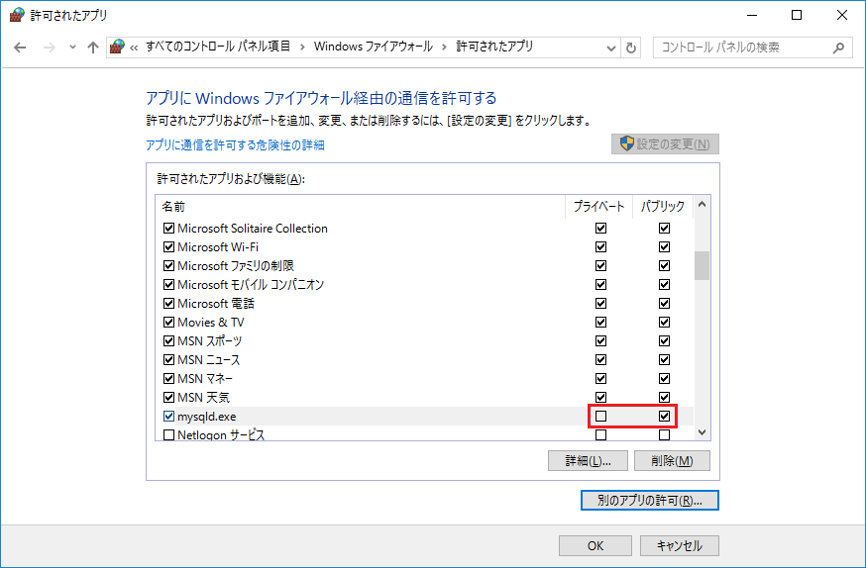Screen dimensions: 866x568
Task: Uncheck Microsoft Solitaire Collection name checkbox
Action: pyautogui.click(x=169, y=228)
